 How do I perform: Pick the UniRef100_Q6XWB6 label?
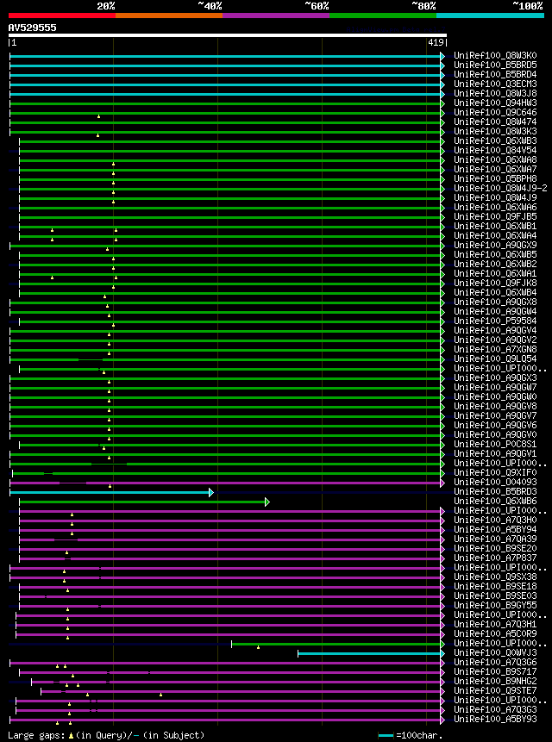click(x=495, y=502)
